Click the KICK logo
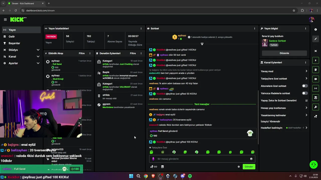The width and height of the screenshot is (321, 180). [x=18, y=19]
